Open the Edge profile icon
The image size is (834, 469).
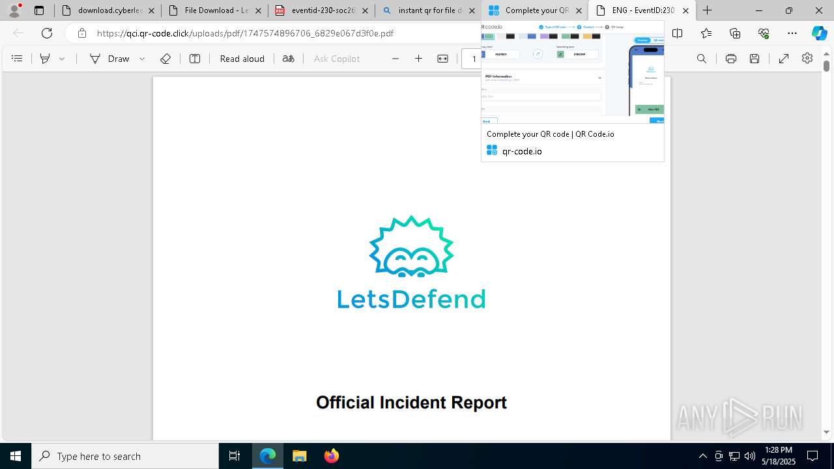point(14,10)
